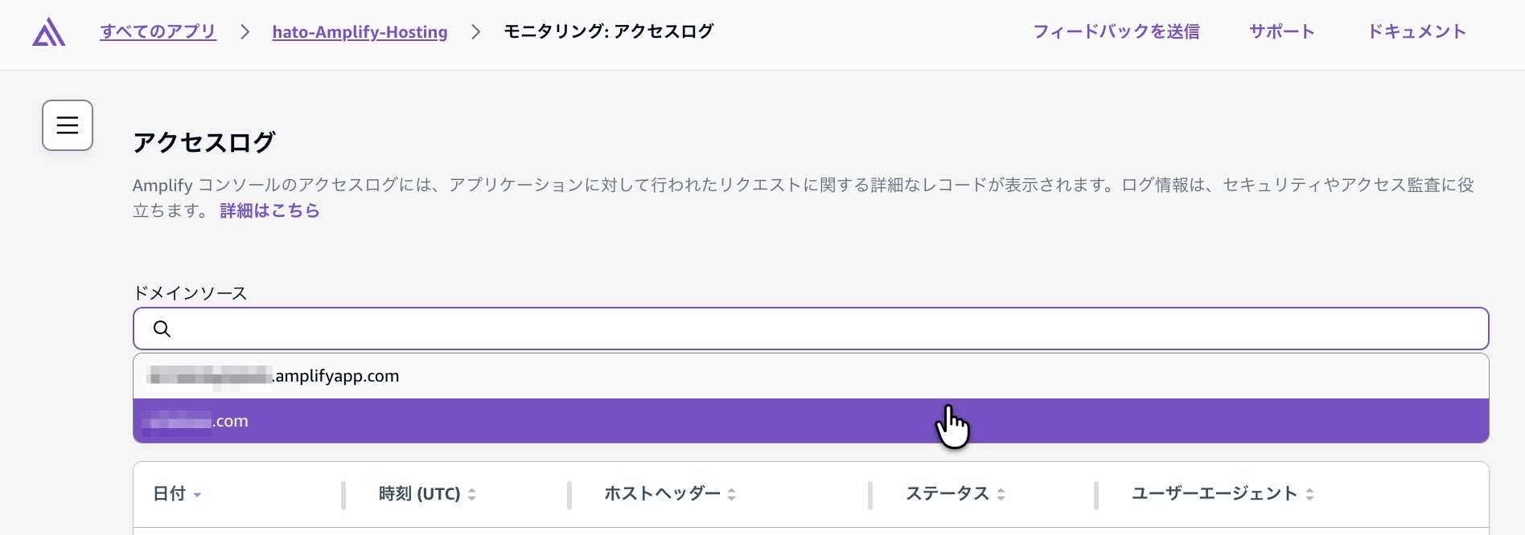Image resolution: width=1525 pixels, height=535 pixels.
Task: Open the サポート top menu item
Action: pos(1281,31)
